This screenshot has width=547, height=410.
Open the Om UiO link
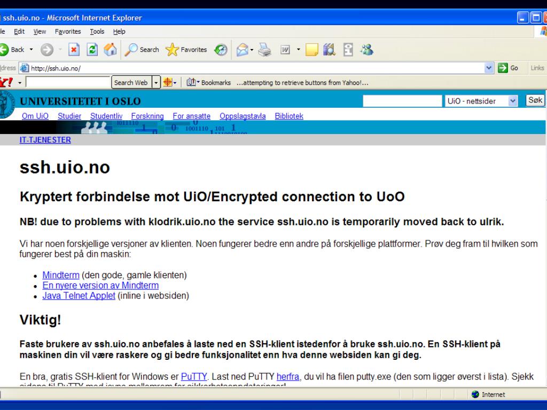[35, 116]
